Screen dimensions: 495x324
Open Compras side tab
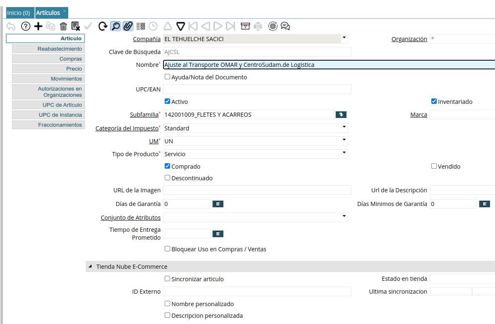click(48, 59)
